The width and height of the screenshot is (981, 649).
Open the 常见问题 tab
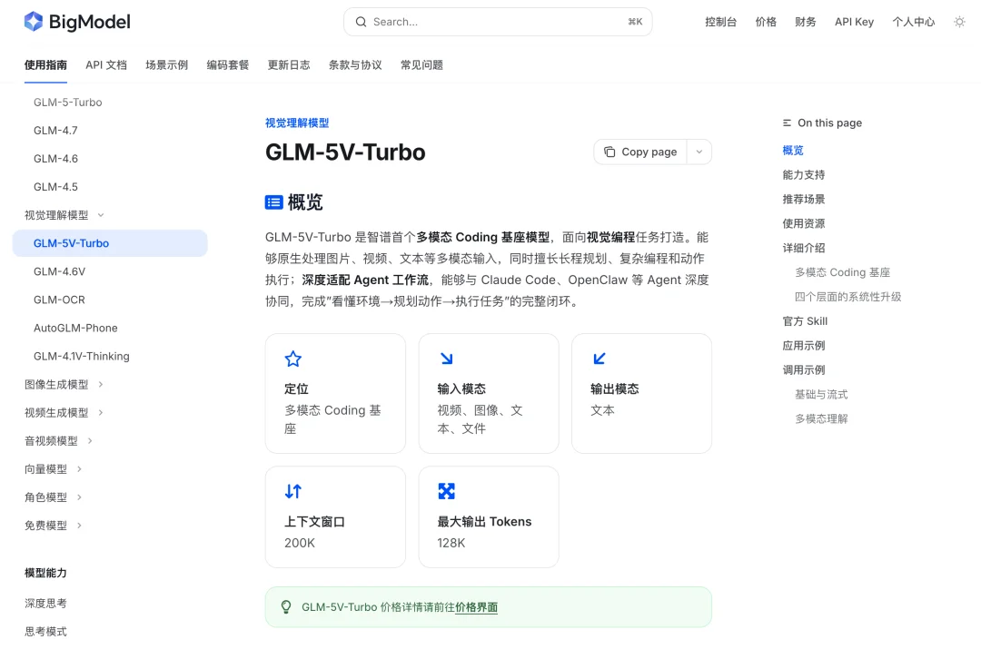[x=421, y=64]
